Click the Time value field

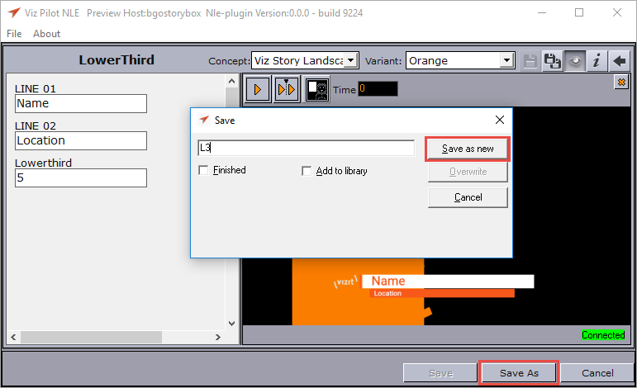pos(378,89)
